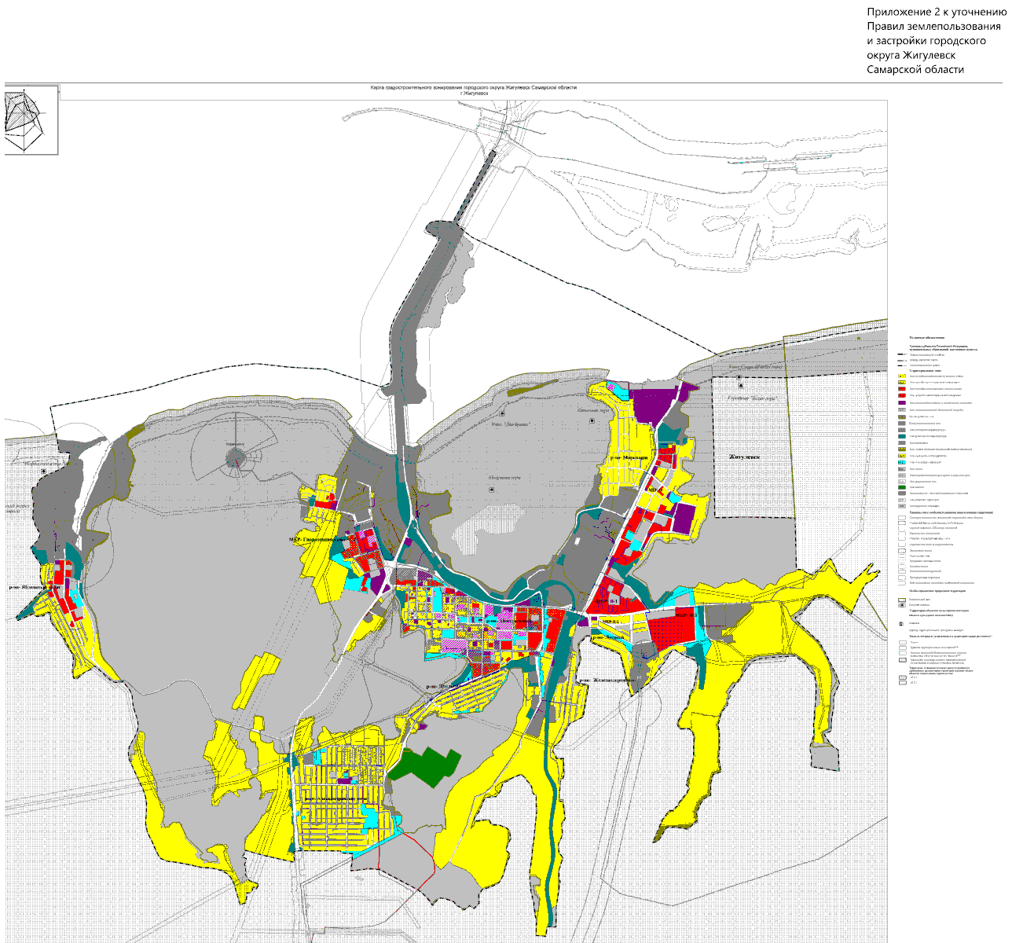Click the dark green swatch in the legend

click(903, 488)
